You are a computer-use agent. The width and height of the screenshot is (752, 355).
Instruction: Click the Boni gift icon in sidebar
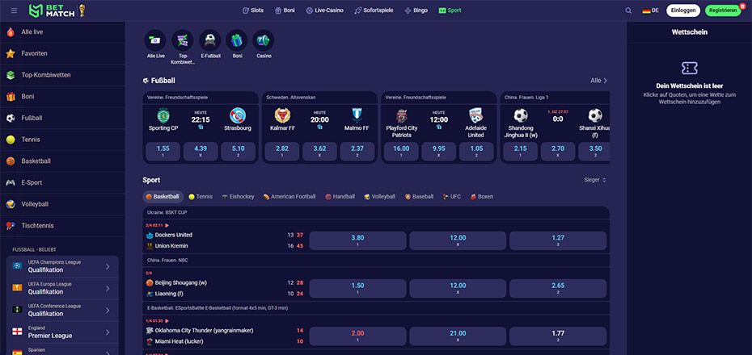[11, 97]
